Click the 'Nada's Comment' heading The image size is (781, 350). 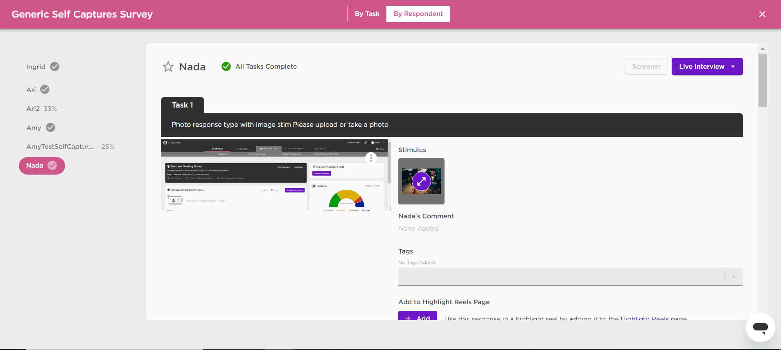pos(426,216)
